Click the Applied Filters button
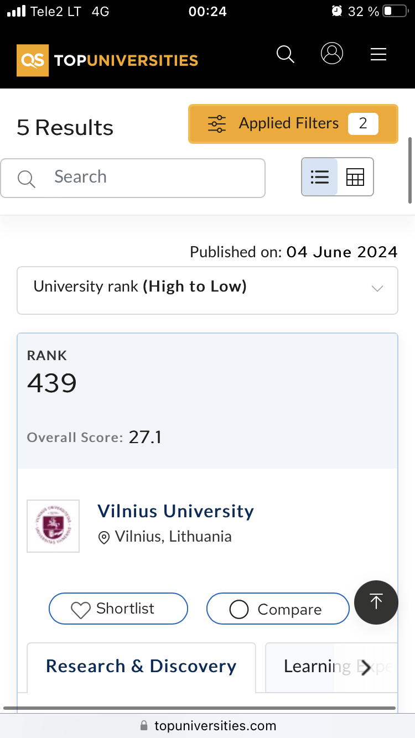This screenshot has width=415, height=738. (x=293, y=124)
